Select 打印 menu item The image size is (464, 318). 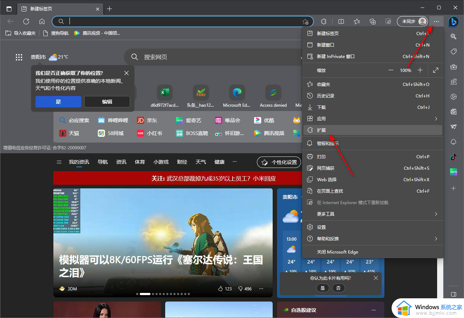pos(373,156)
